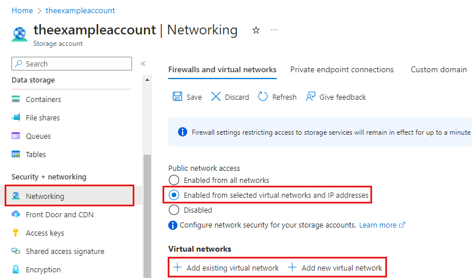Click Add existing virtual network
The height and width of the screenshot is (278, 472).
tap(226, 268)
